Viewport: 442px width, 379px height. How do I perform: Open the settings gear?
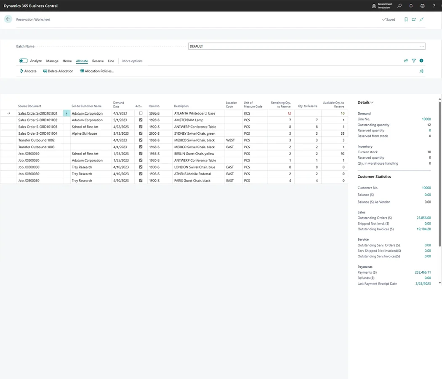coord(422,5)
